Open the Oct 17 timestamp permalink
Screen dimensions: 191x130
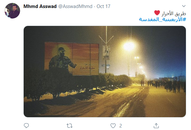click(103, 6)
